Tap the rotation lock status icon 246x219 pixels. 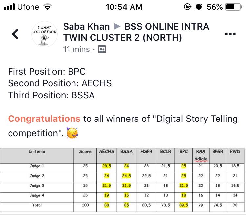tap(187, 7)
